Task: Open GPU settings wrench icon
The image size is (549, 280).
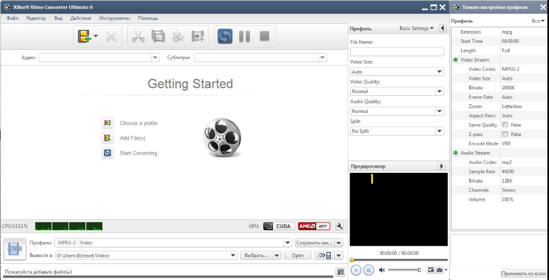Action: pyautogui.click(x=339, y=226)
